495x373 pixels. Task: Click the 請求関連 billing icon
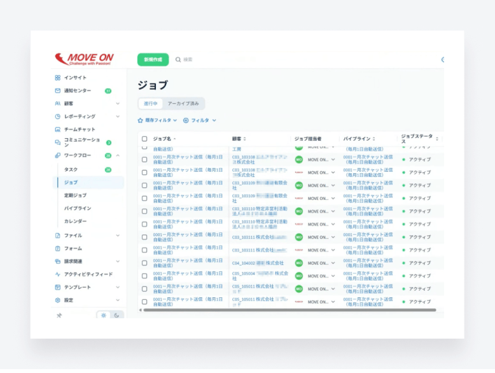57,261
